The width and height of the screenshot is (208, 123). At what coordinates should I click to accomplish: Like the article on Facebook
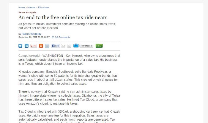[56, 46]
